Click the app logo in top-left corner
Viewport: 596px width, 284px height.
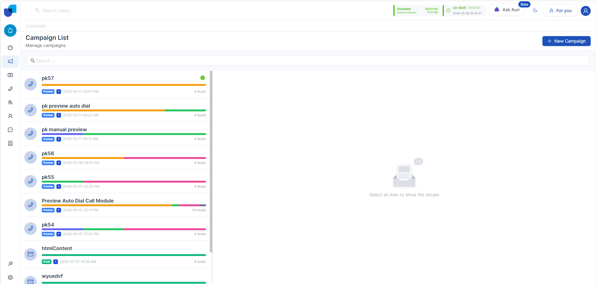[x=10, y=11]
